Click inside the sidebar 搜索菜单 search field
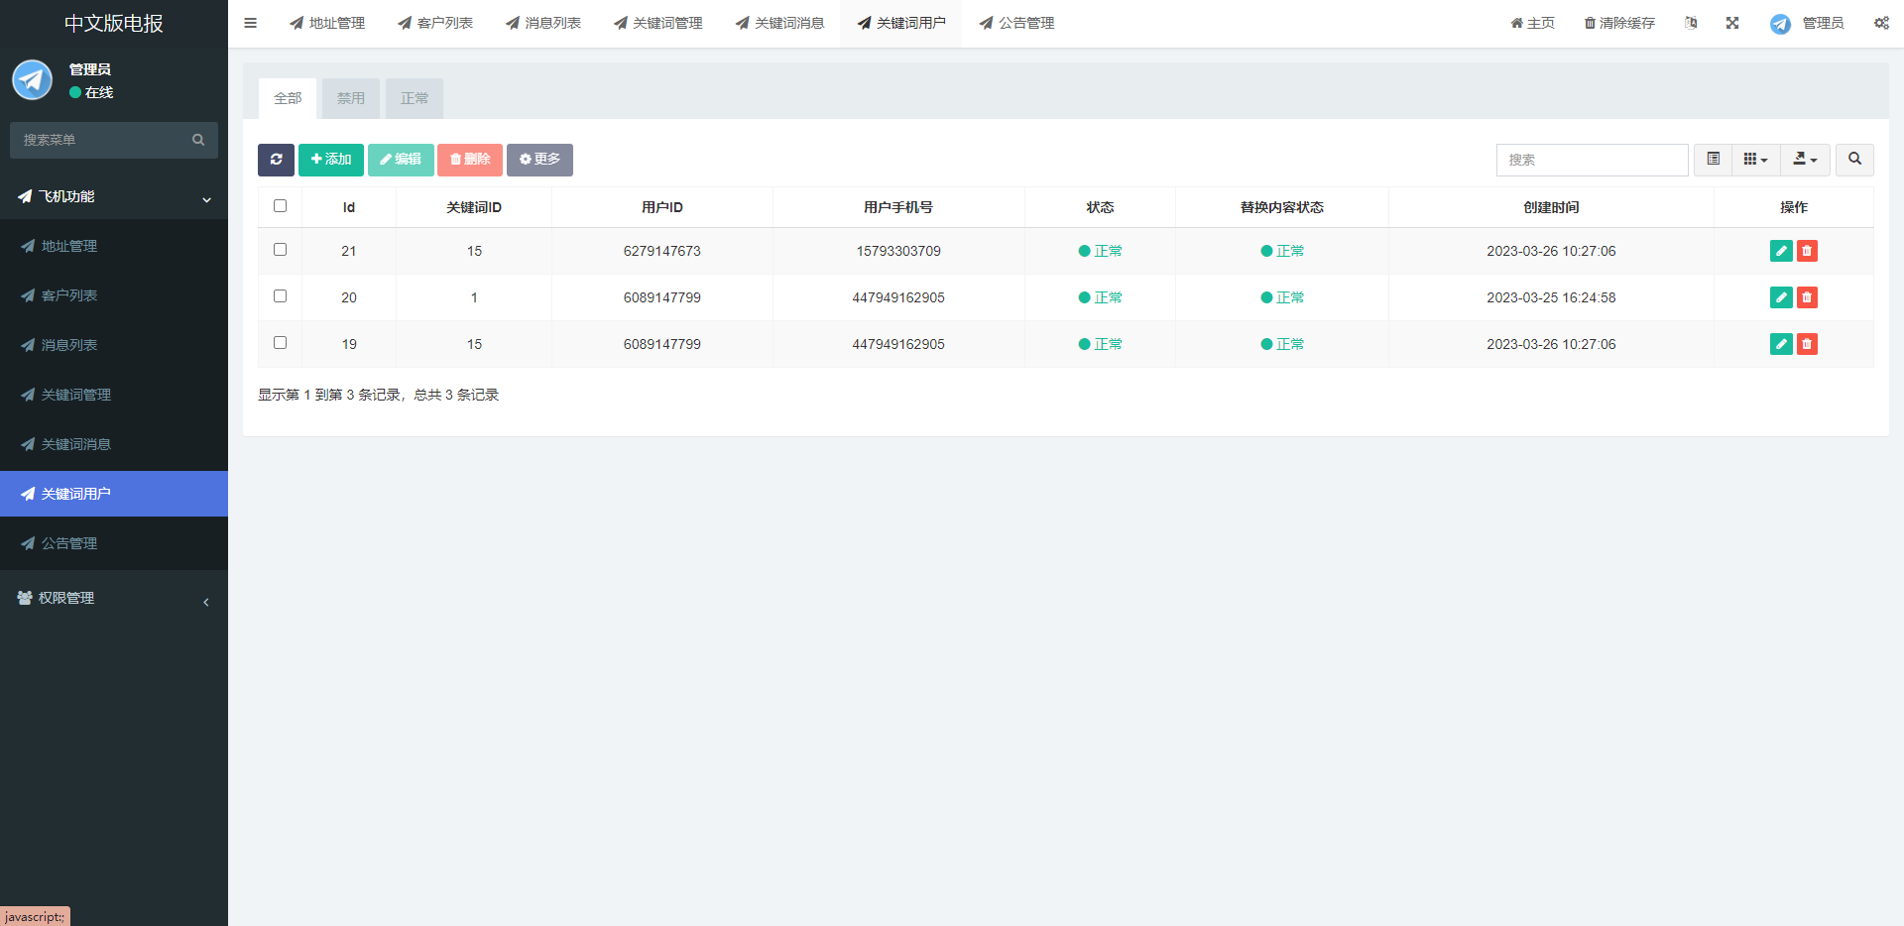The width and height of the screenshot is (1904, 926). pos(99,140)
